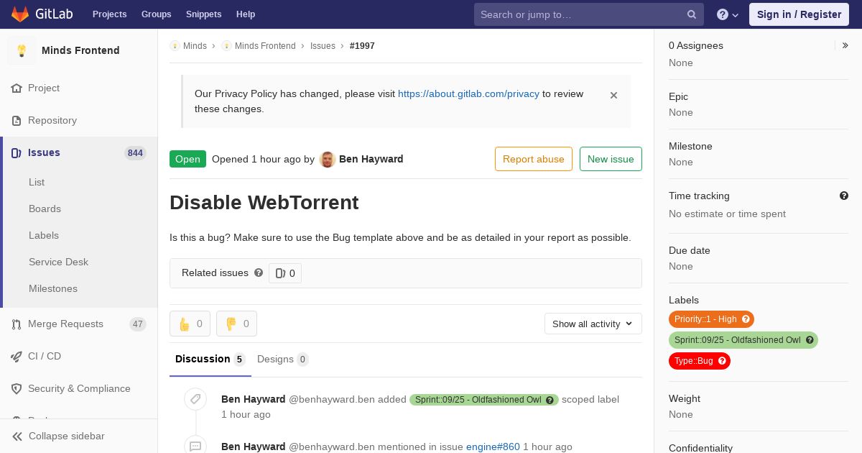
Task: Open Help in navbar
Action: point(246,14)
